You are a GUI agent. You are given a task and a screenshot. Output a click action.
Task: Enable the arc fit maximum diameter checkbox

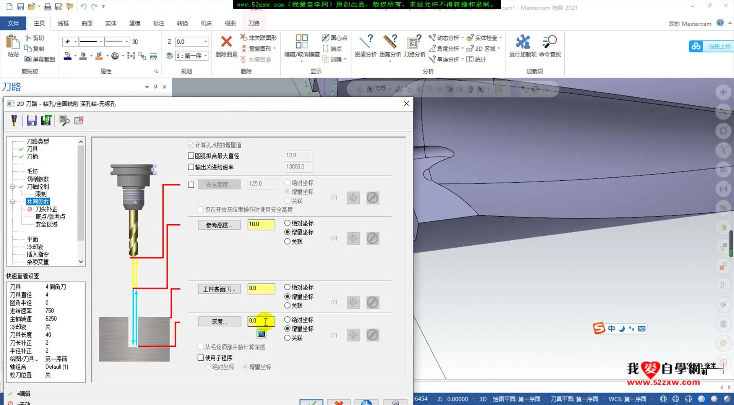(191, 156)
